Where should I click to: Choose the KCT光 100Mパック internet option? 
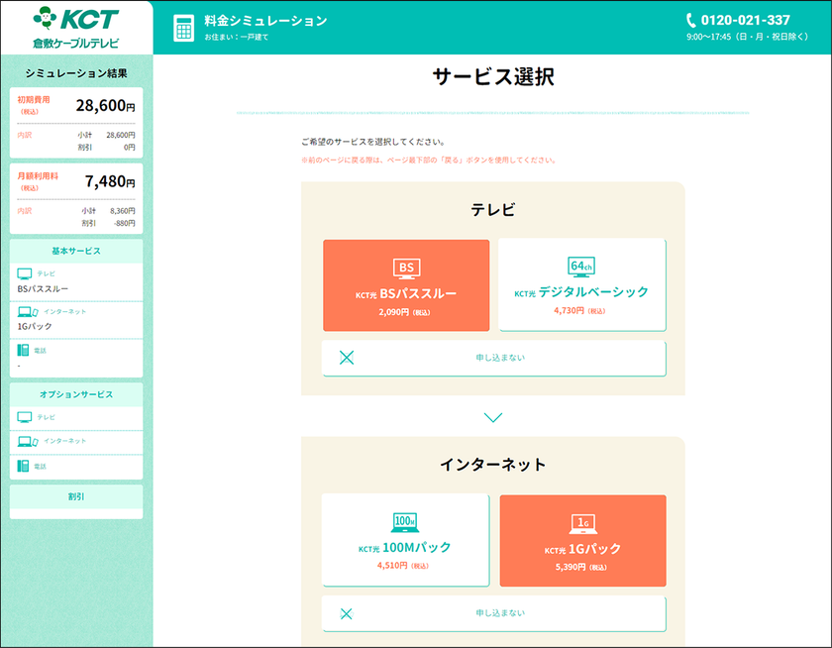coord(406,540)
